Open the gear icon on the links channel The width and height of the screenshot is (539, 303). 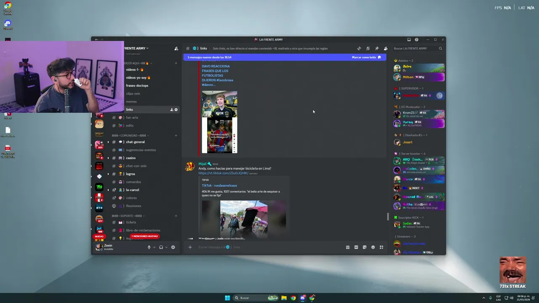point(176,109)
